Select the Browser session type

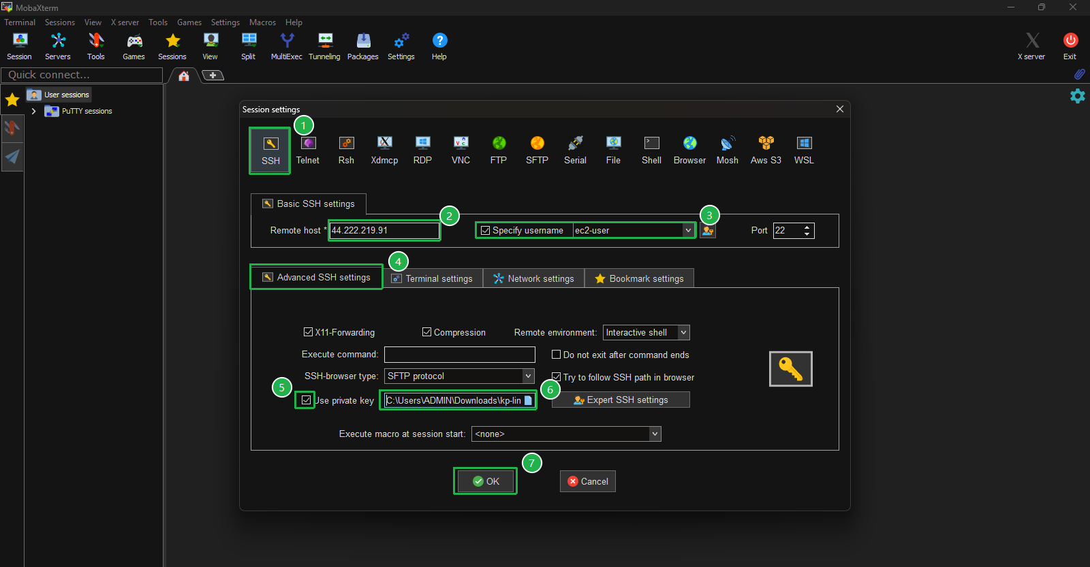pyautogui.click(x=689, y=151)
